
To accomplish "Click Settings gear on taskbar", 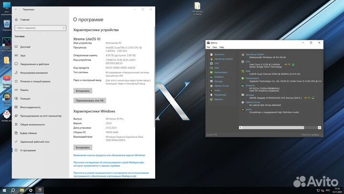I will coord(31,190).
